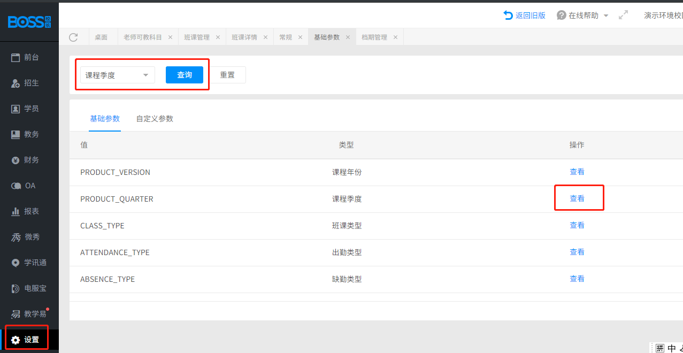The height and width of the screenshot is (353, 683).
Task: Close the 档期管理 tab
Action: click(x=395, y=37)
